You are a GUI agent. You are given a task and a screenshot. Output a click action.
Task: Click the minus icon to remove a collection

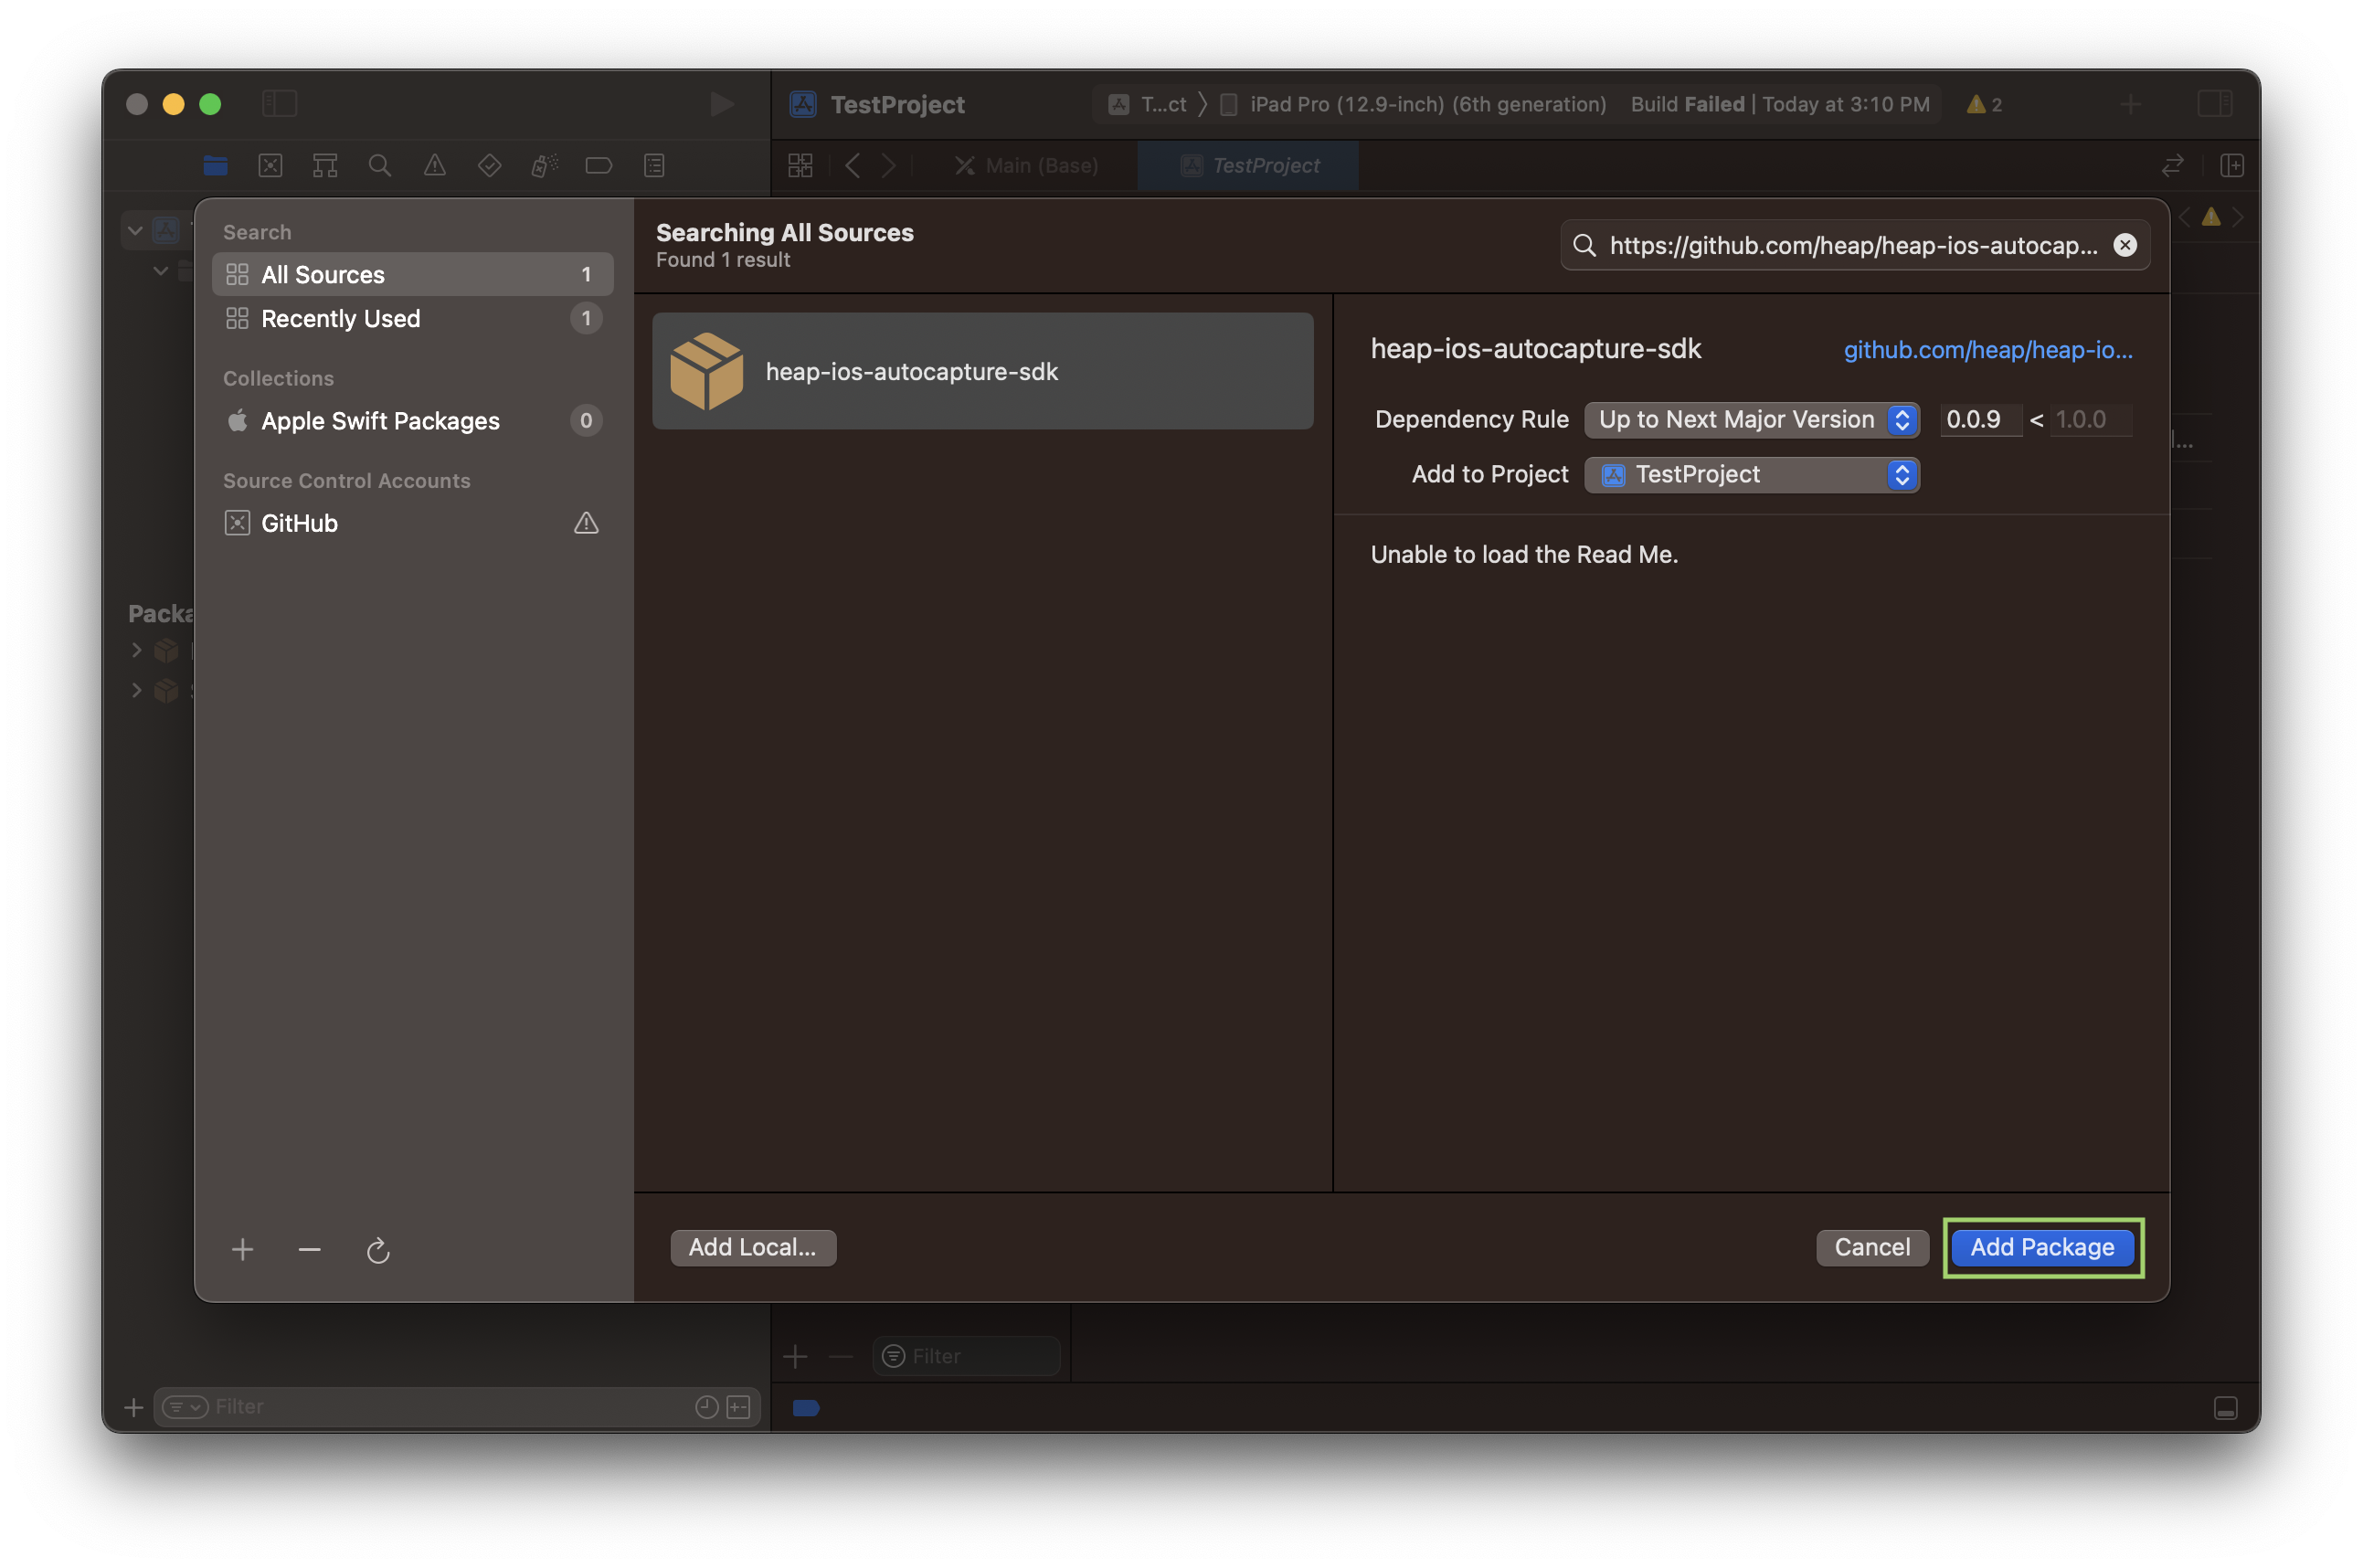(309, 1249)
